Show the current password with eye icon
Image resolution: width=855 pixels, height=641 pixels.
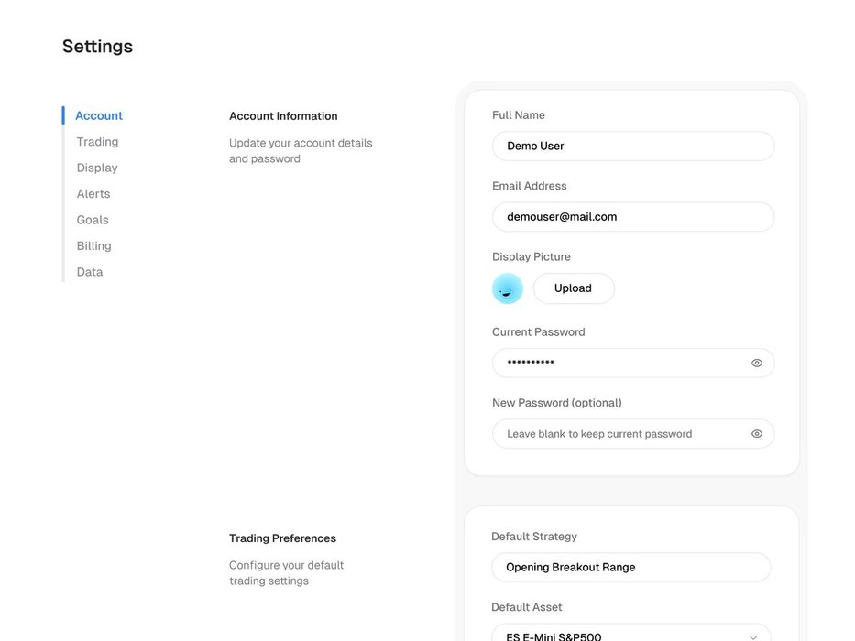[757, 363]
